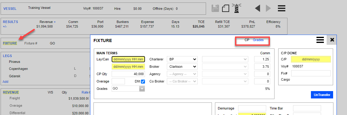
Task: Go to next voyage with right arrow
Action: [x=268, y=8]
